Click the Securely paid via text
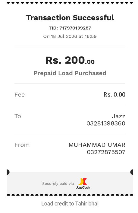Screen dimensions: 138x213 tap(58, 184)
